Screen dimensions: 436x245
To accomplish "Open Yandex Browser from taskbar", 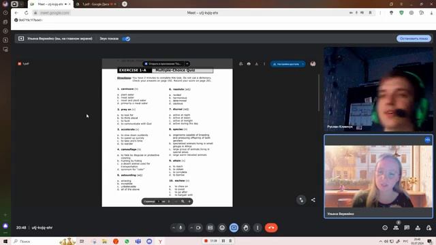I will 160,241.
